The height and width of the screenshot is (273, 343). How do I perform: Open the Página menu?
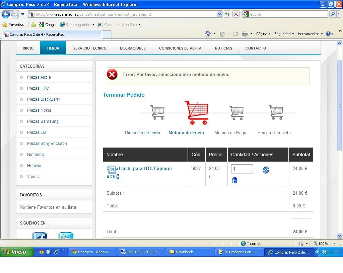pyautogui.click(x=263, y=34)
